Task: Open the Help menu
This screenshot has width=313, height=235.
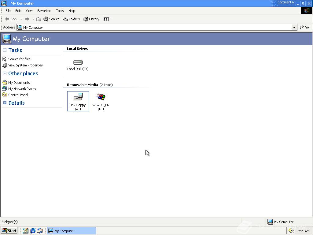Action: 72,11
